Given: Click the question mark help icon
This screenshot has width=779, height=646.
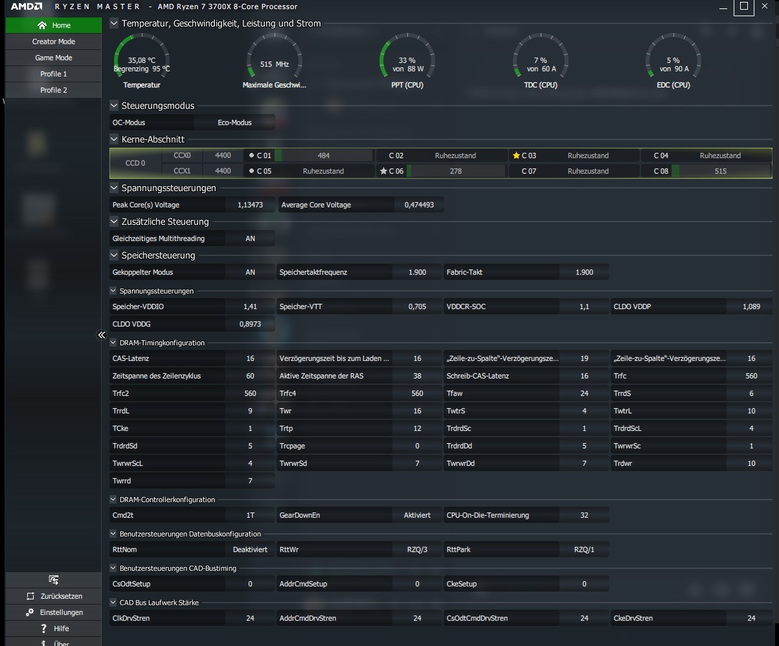Looking at the screenshot, I should click(43, 629).
